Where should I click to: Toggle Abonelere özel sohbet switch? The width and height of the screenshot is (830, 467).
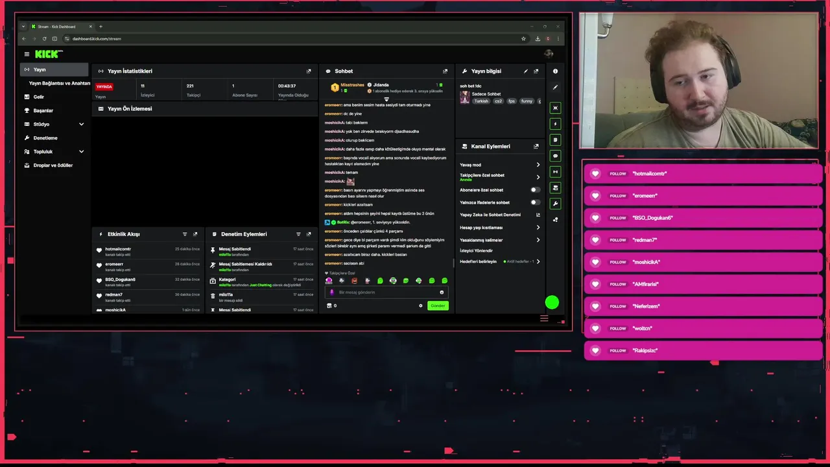535,190
